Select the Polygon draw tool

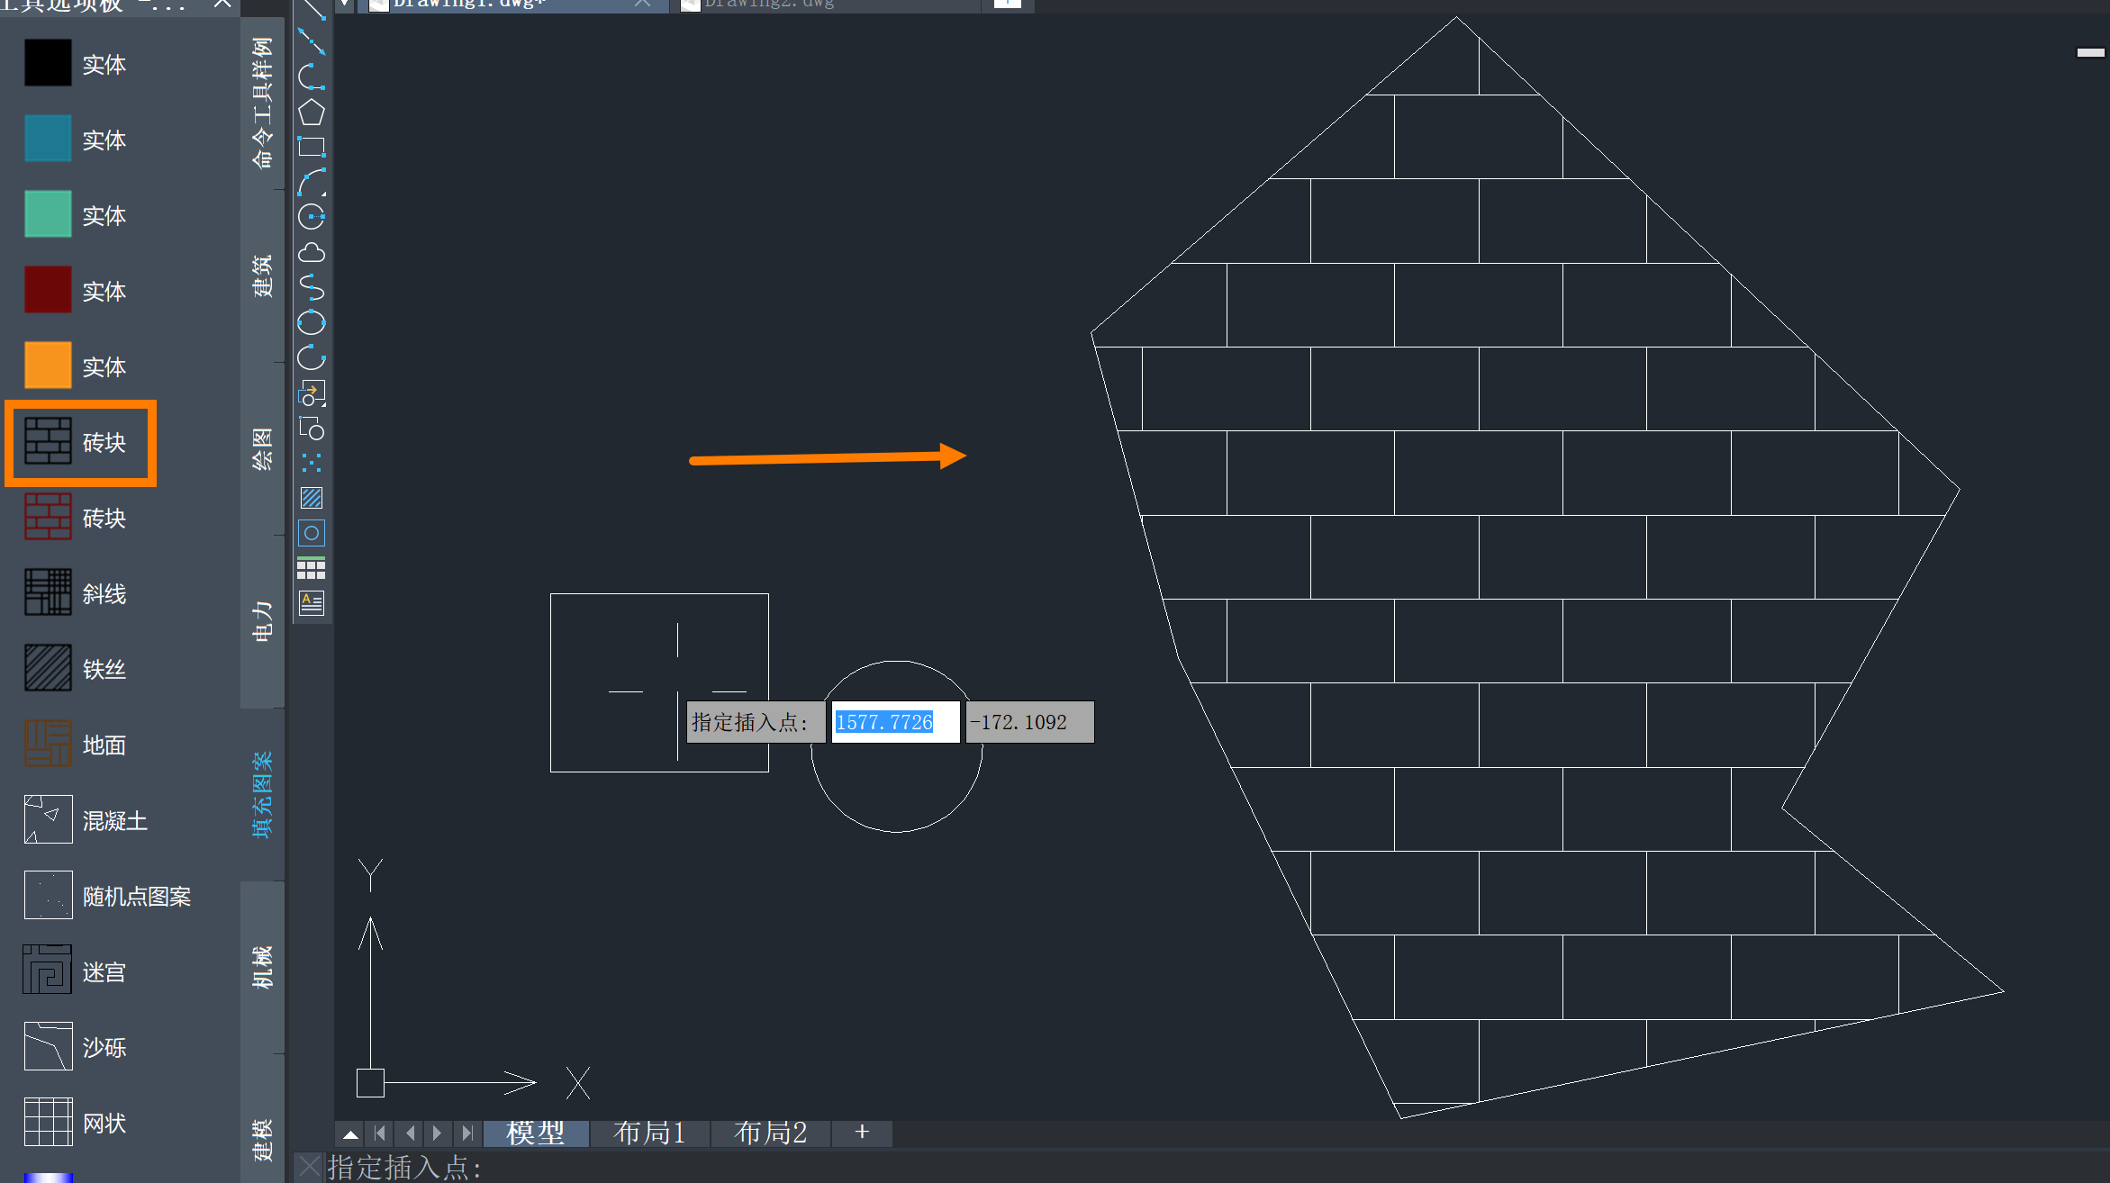coord(312,113)
